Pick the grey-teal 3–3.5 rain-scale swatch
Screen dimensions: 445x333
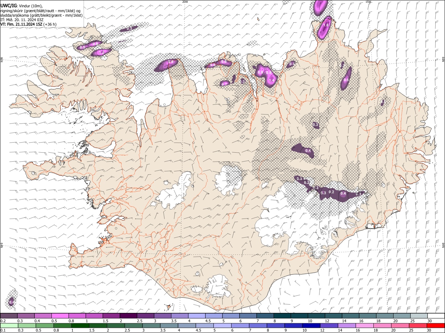tap(152, 325)
